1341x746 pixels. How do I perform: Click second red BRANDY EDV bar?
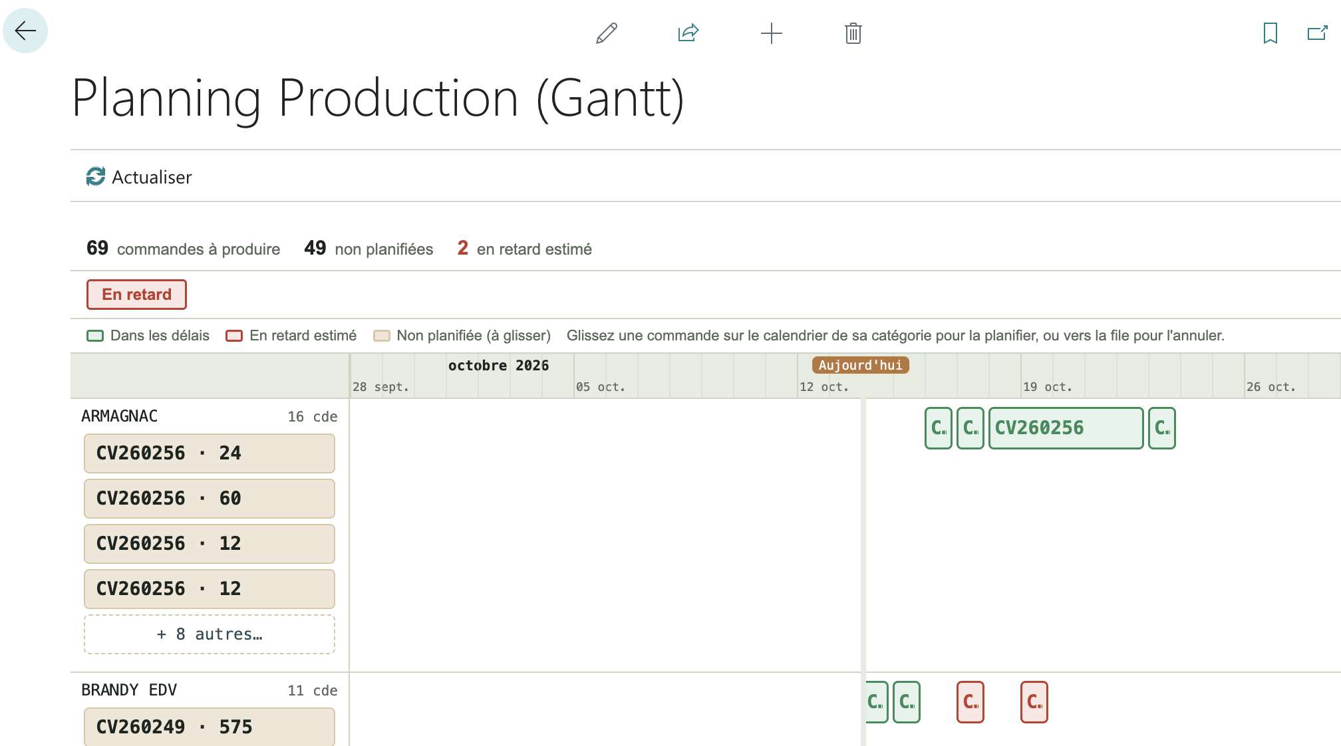[x=1034, y=702]
